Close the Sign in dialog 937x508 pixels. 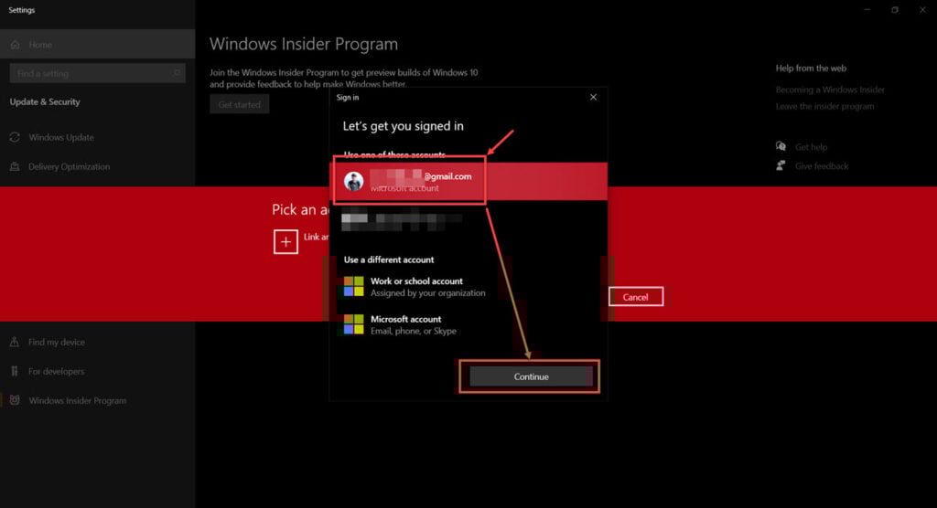(593, 97)
